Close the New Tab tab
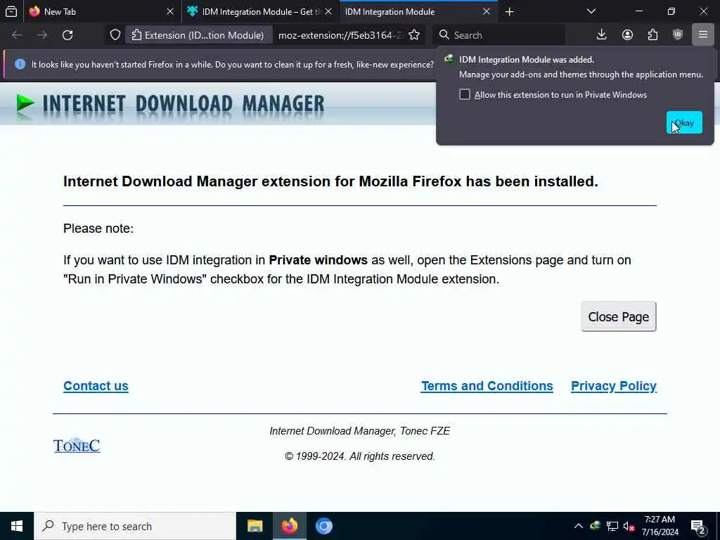Screen dimensions: 720x540 (170, 11)
